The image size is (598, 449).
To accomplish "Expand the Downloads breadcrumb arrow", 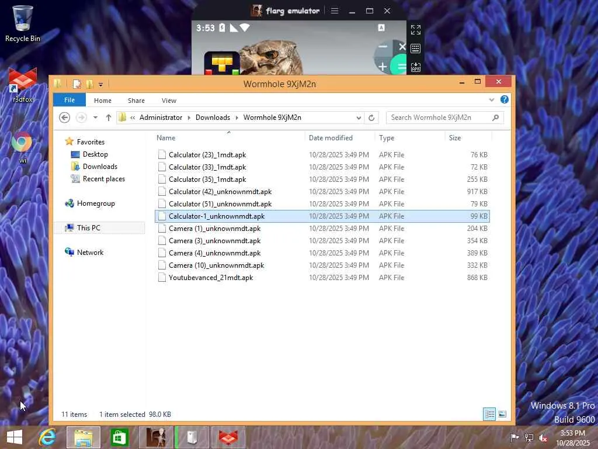I will pos(237,118).
